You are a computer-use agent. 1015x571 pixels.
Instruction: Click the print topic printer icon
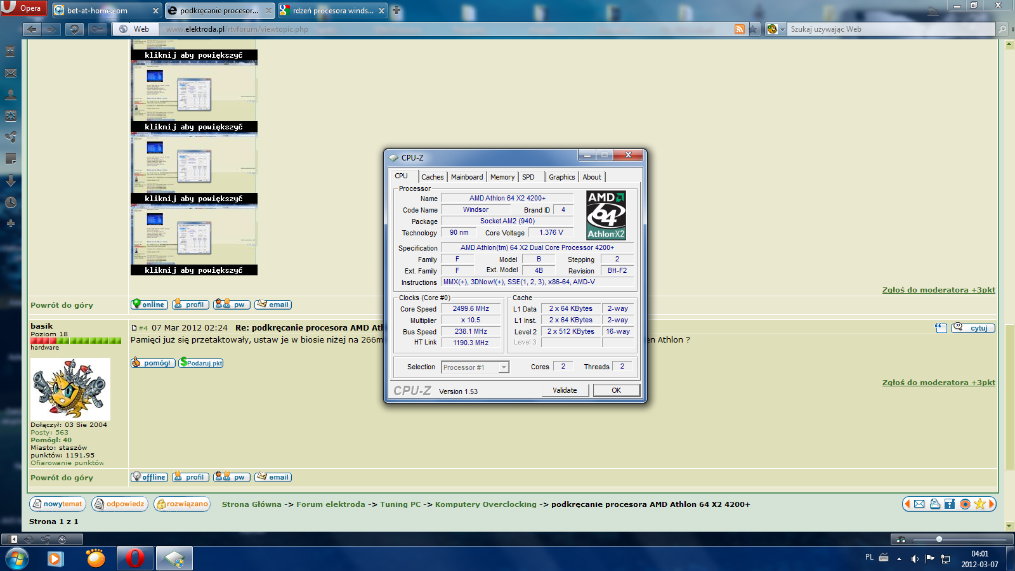[x=934, y=504]
